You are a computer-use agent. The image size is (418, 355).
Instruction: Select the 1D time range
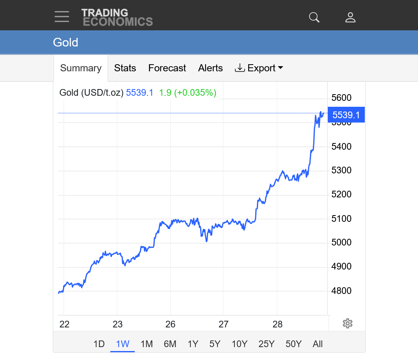click(99, 344)
